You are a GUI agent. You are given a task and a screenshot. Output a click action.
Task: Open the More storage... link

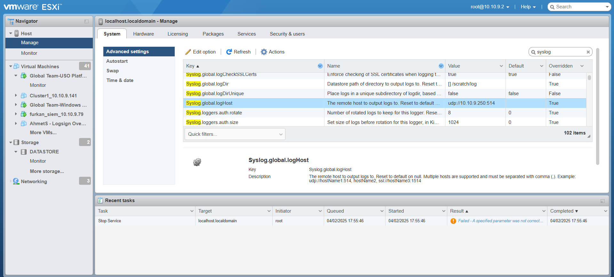47,171
